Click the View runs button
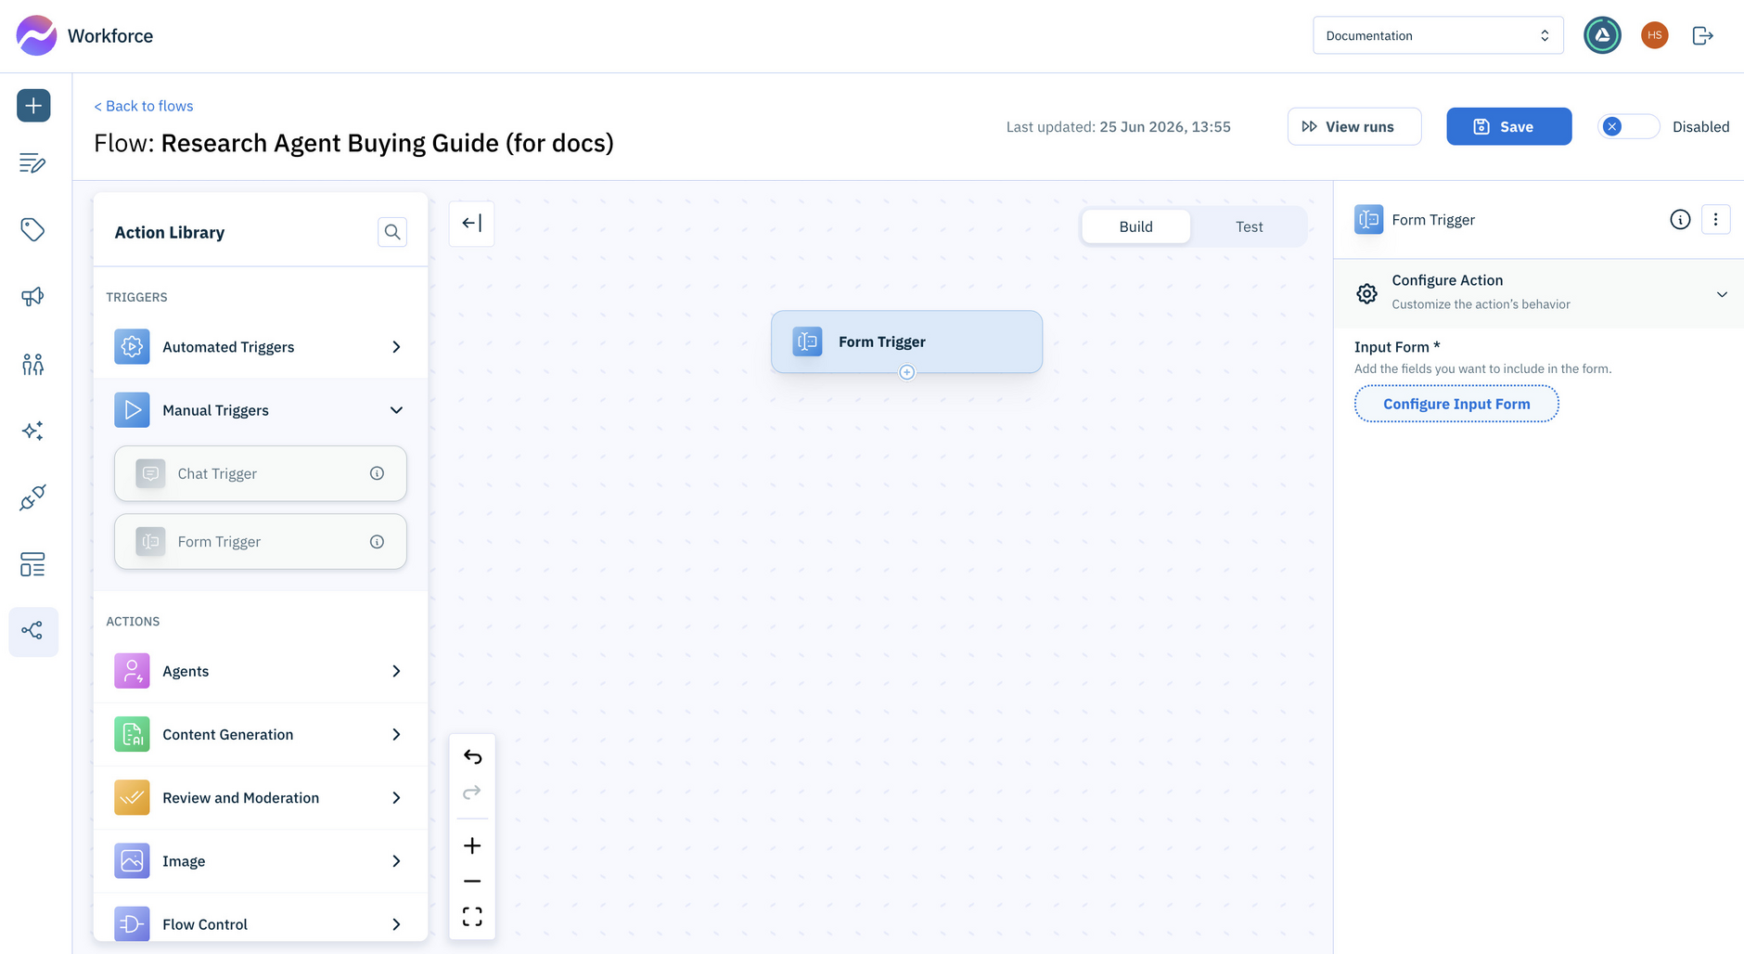The width and height of the screenshot is (1744, 954). pos(1354,126)
